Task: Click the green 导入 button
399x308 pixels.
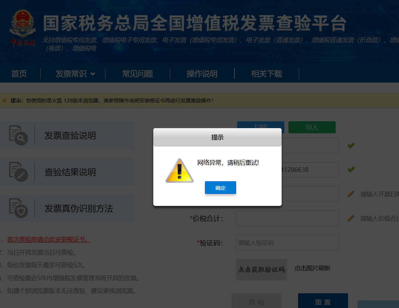Action: [312, 127]
